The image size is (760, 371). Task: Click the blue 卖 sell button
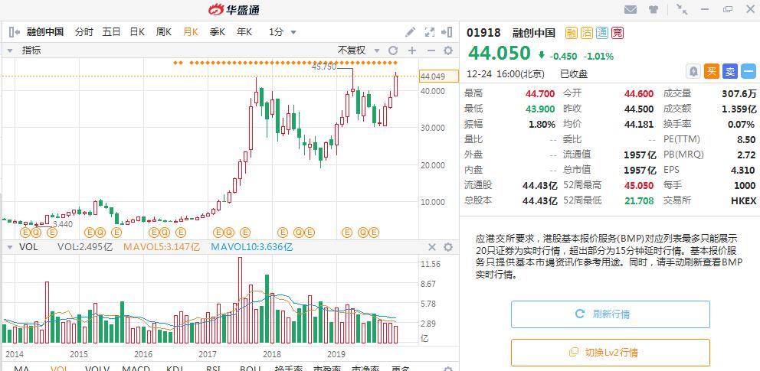pyautogui.click(x=730, y=72)
